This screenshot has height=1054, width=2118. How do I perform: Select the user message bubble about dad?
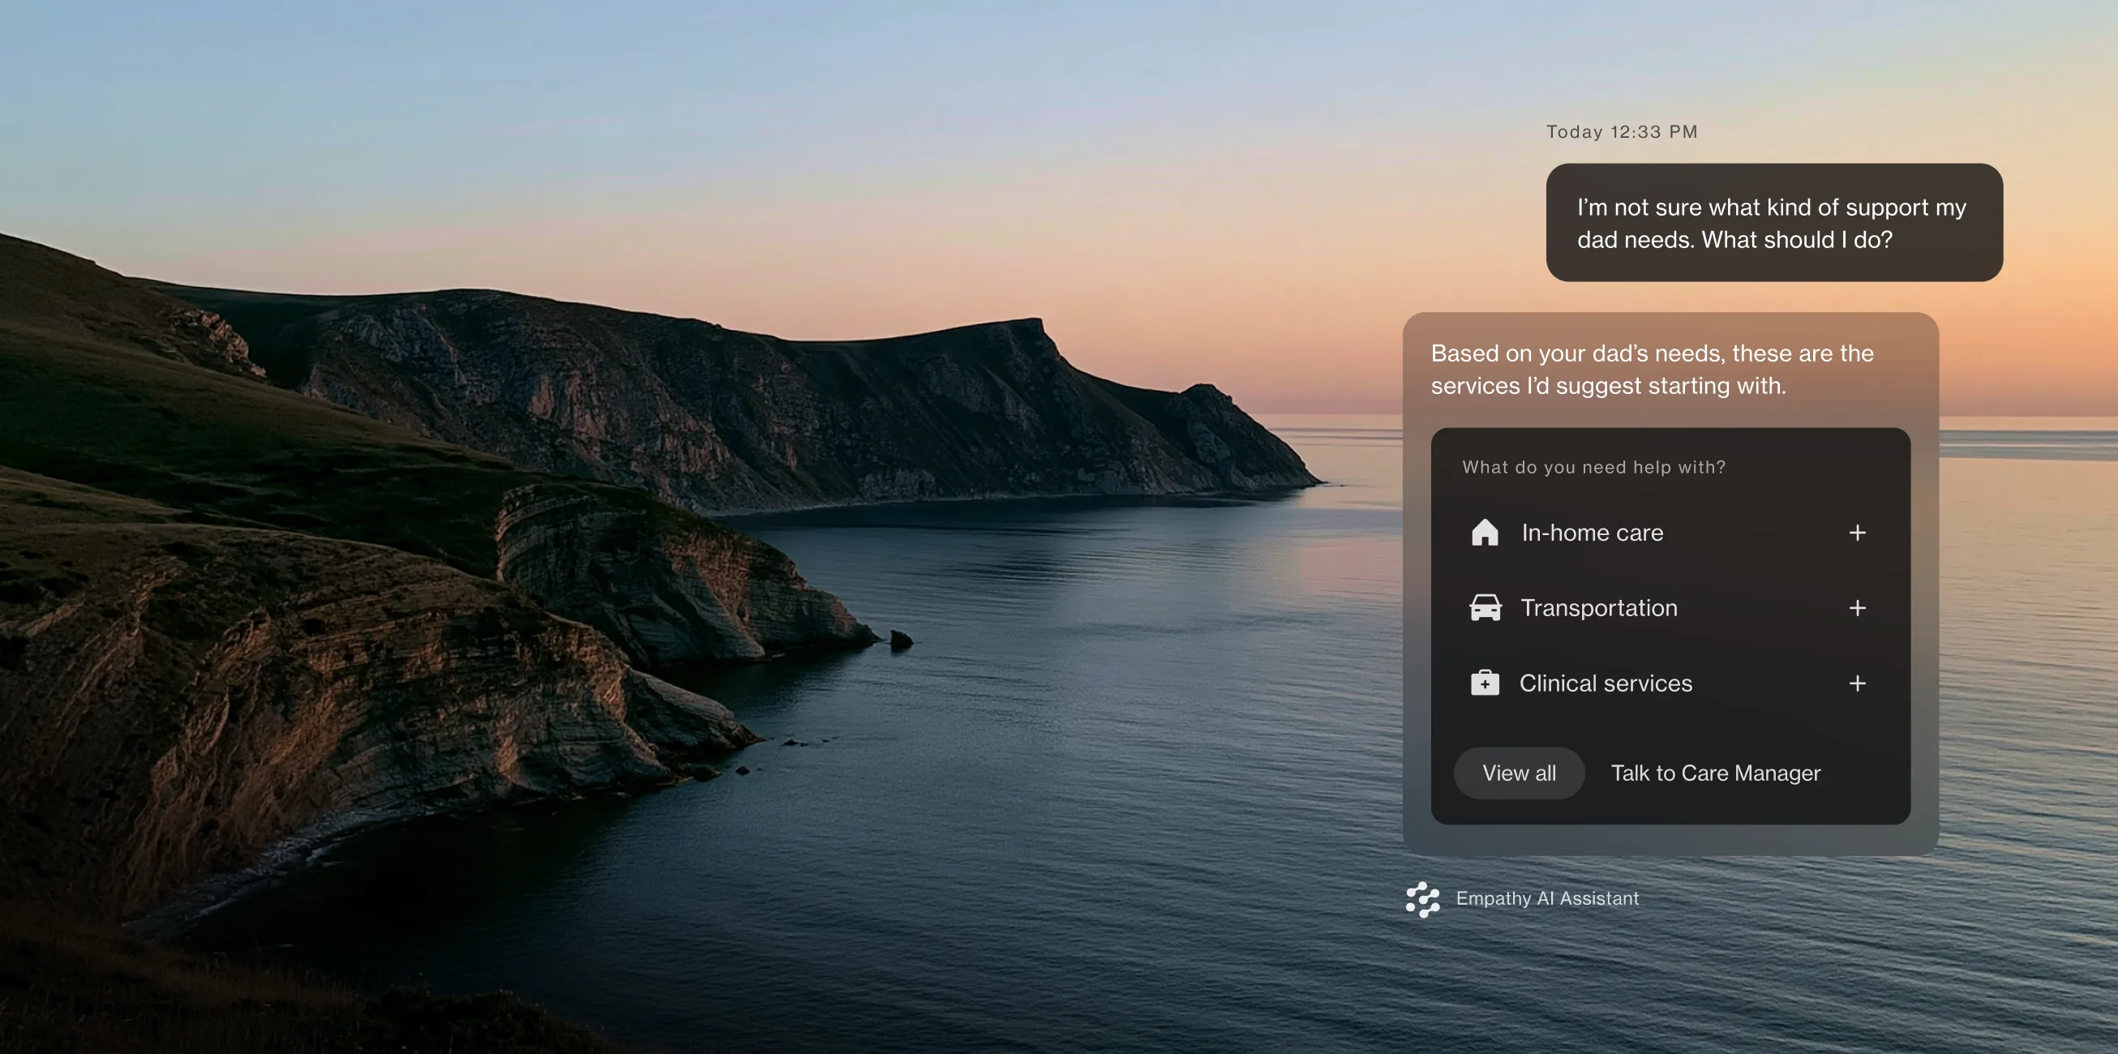pos(1774,223)
